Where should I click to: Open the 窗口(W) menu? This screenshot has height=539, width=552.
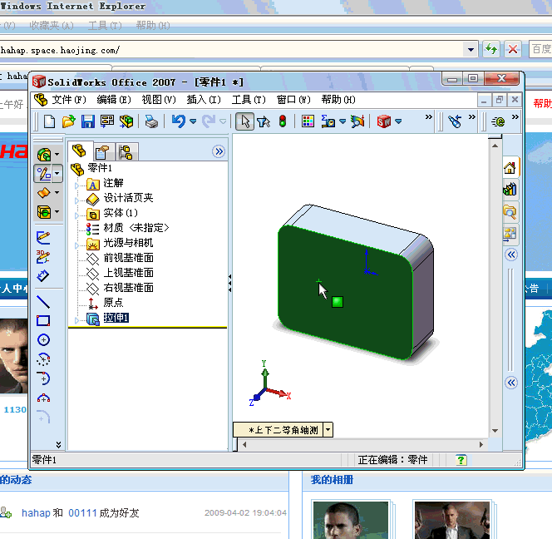click(x=293, y=100)
